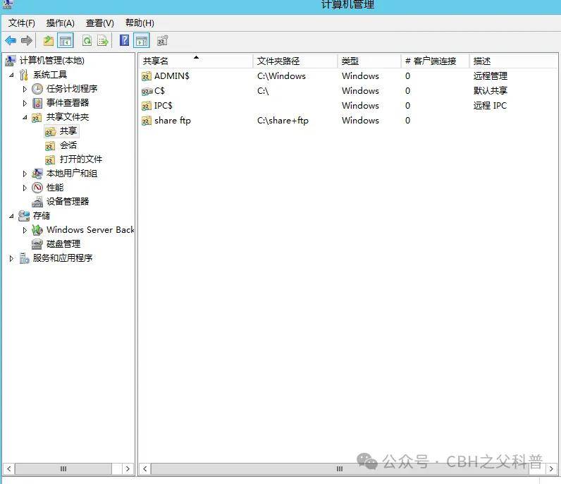
Task: Click the green Refresh toolbar icon
Action: click(87, 41)
